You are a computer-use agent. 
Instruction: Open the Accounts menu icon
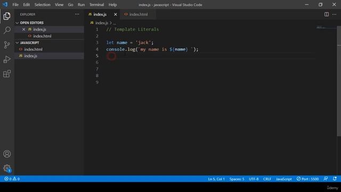(x=7, y=154)
